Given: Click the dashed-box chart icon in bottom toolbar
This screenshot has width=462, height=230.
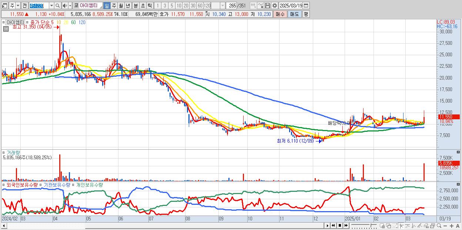Looking at the screenshot, I should tap(395, 226).
